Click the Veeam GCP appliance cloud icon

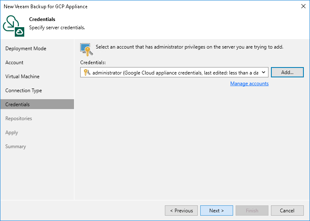(x=14, y=26)
